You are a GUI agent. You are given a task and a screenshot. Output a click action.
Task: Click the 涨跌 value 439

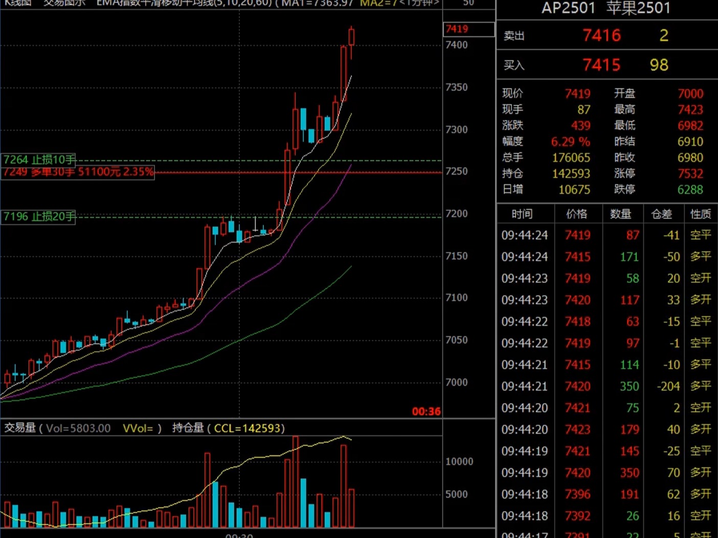coord(581,125)
